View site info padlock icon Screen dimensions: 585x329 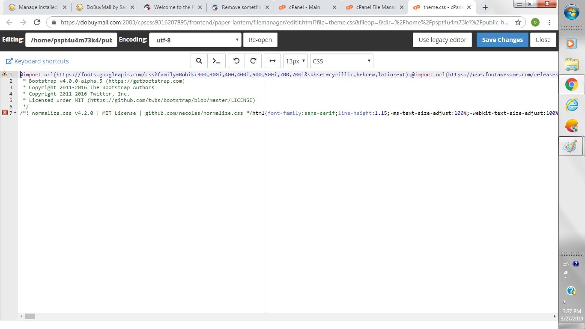(54, 23)
